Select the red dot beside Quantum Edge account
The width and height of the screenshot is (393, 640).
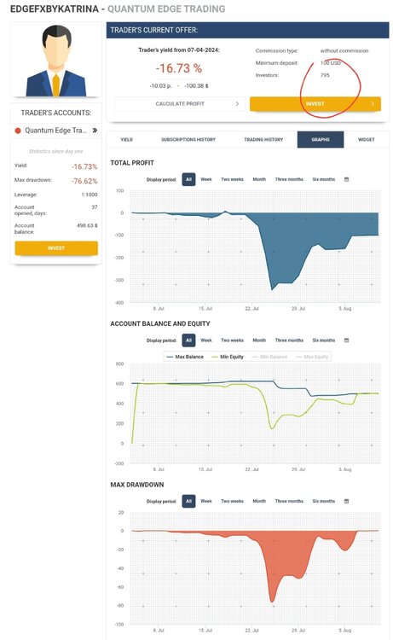pyautogui.click(x=18, y=131)
